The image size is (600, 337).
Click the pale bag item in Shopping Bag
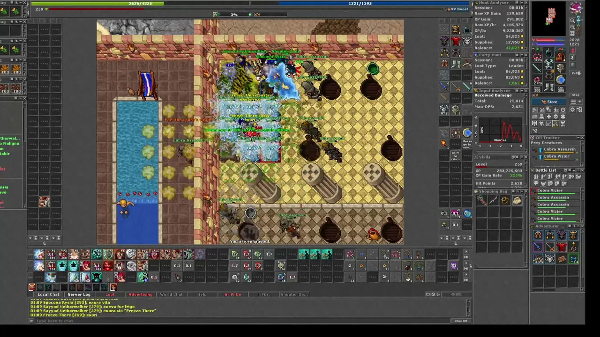(517, 201)
